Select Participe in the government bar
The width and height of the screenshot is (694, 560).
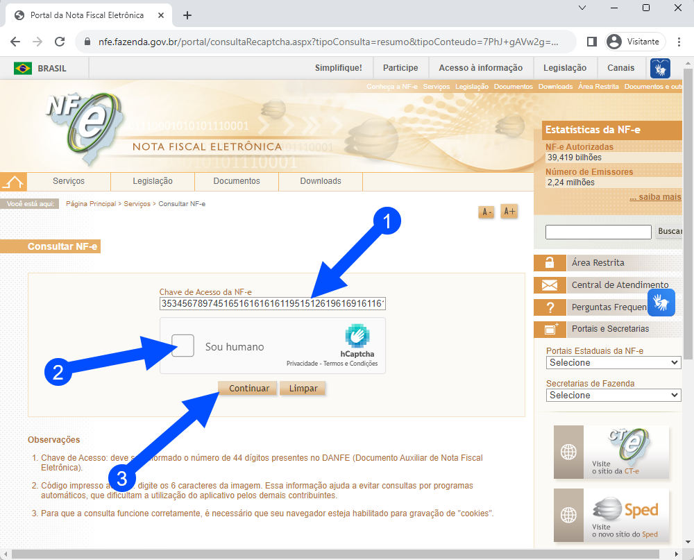(x=400, y=68)
